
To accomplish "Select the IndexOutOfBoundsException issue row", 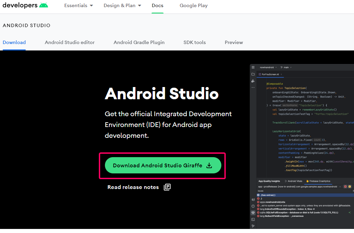I will click(x=305, y=209).
